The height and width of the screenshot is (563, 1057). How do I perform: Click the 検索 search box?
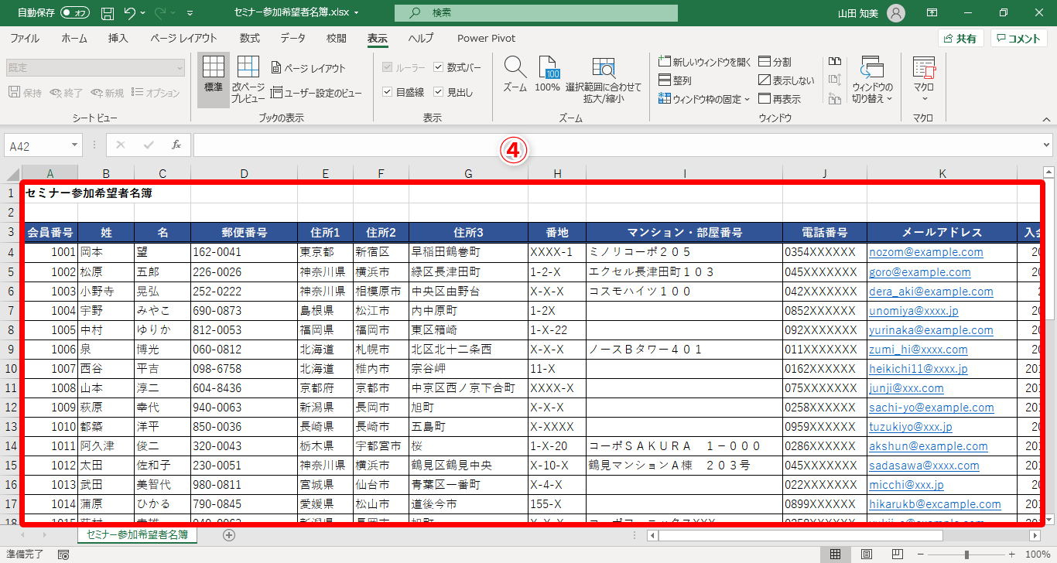click(535, 13)
